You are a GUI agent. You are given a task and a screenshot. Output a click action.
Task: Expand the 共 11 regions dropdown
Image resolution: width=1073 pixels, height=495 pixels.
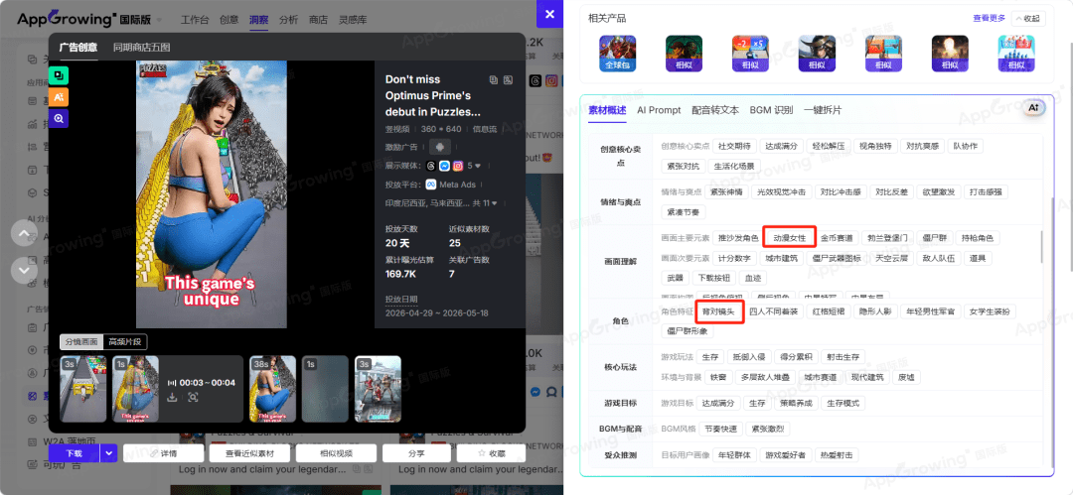[x=485, y=203]
